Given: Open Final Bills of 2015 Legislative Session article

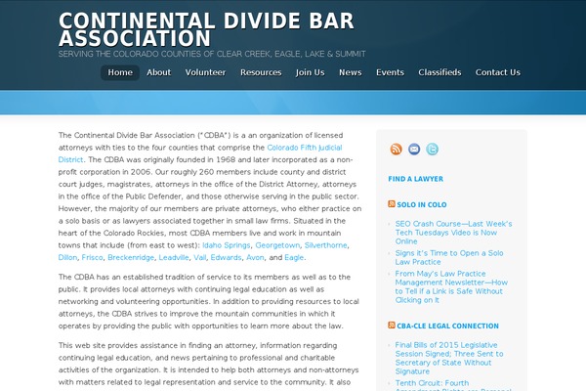Looking at the screenshot, I should 449,358.
